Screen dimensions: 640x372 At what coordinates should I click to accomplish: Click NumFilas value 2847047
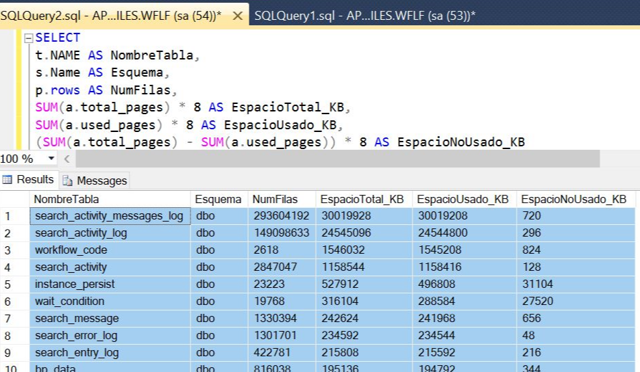pos(282,267)
